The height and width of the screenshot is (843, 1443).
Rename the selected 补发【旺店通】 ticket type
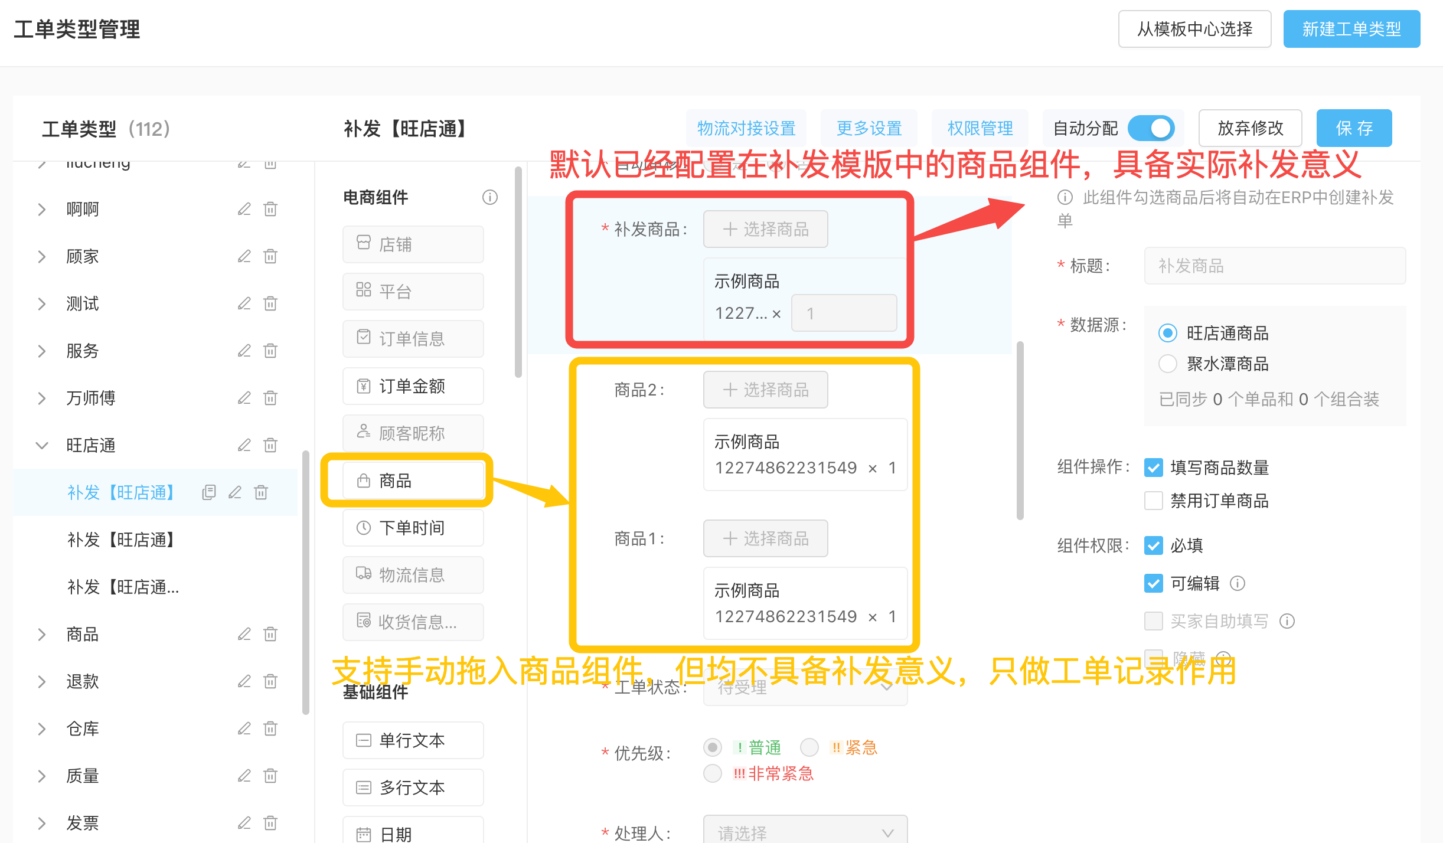[x=235, y=492]
